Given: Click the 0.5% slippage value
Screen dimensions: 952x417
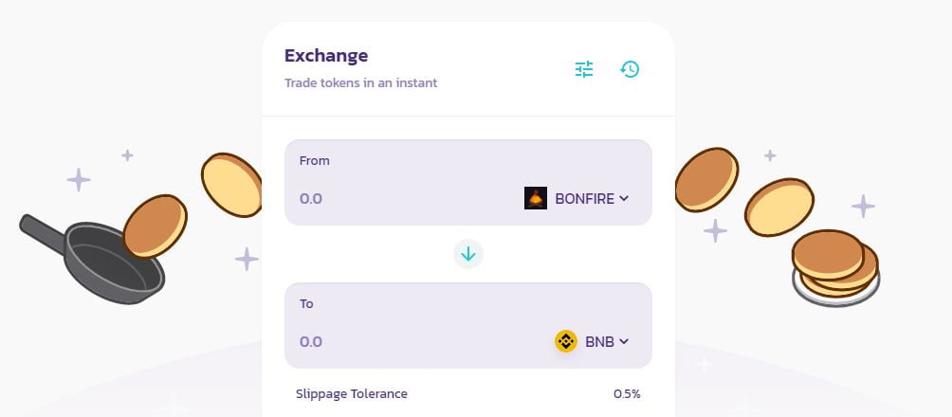Looking at the screenshot, I should (627, 393).
